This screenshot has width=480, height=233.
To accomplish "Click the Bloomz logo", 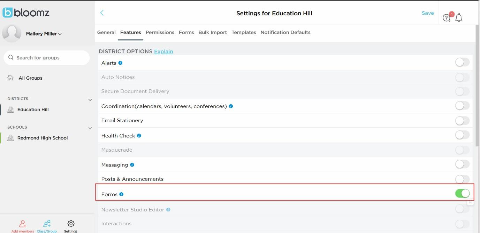I will pyautogui.click(x=26, y=13).
